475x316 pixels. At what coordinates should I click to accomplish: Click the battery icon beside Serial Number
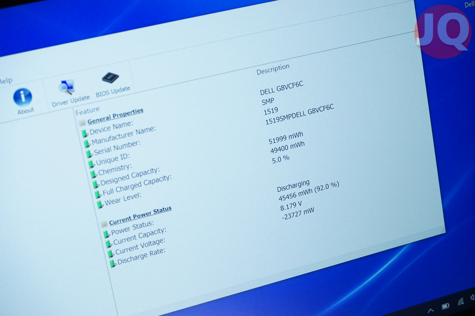(x=89, y=154)
